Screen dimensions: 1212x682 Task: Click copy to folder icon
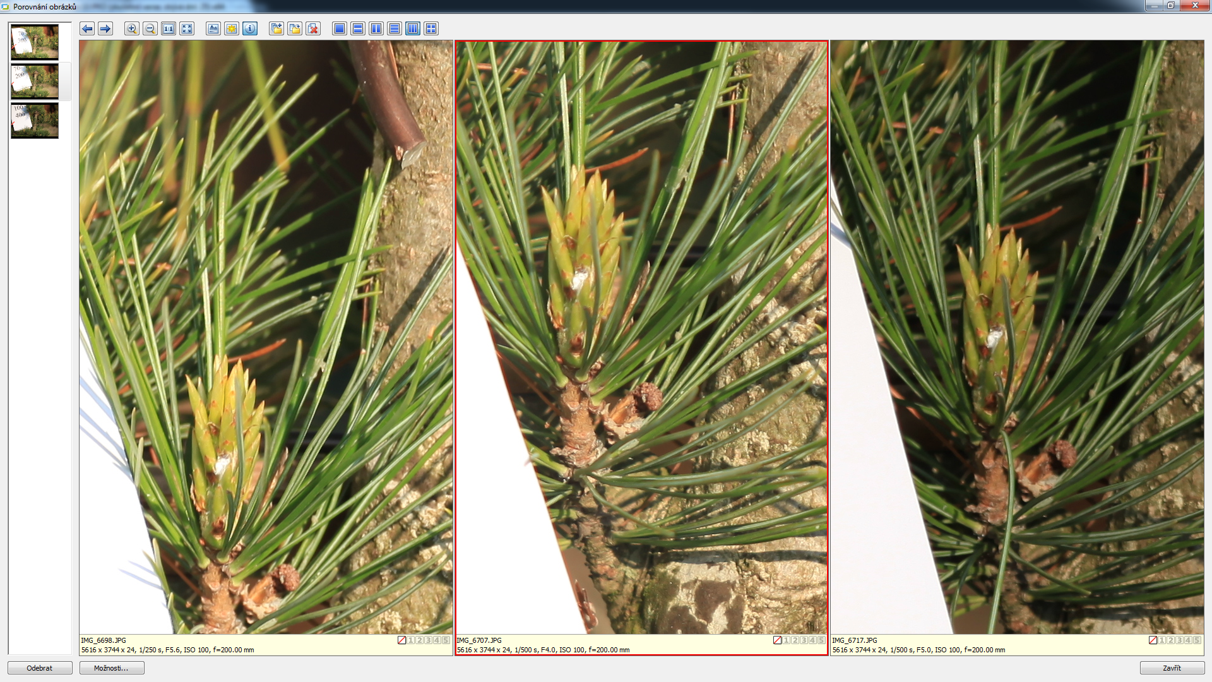click(276, 28)
